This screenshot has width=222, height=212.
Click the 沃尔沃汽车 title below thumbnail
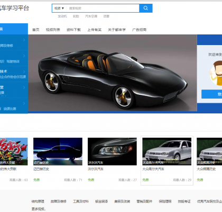(x=96, y=169)
